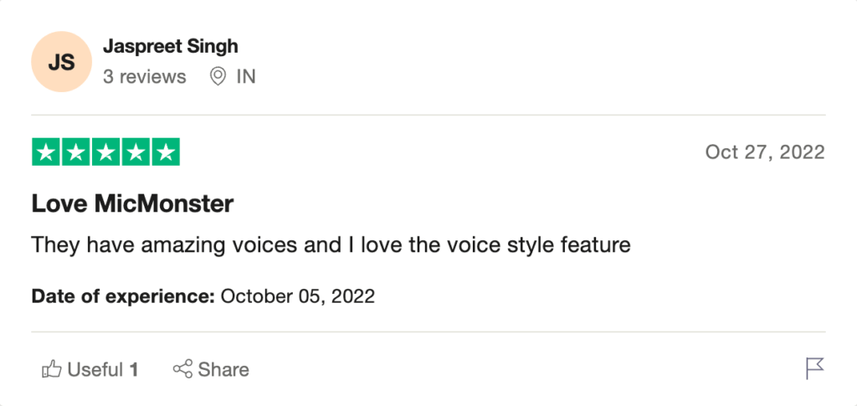Select the second green rating star

(x=76, y=152)
